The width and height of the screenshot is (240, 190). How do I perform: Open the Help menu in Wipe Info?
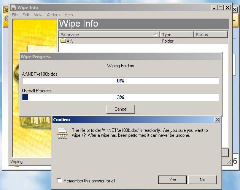pos(69,15)
